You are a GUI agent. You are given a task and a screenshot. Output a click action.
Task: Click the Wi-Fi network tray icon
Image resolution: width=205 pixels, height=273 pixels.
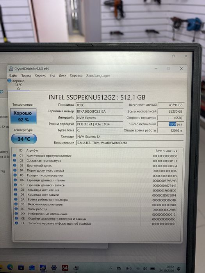(138, 269)
